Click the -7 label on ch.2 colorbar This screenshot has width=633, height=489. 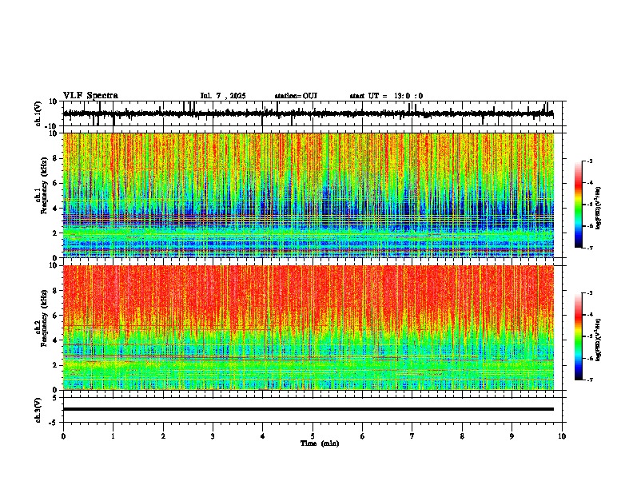pos(590,380)
